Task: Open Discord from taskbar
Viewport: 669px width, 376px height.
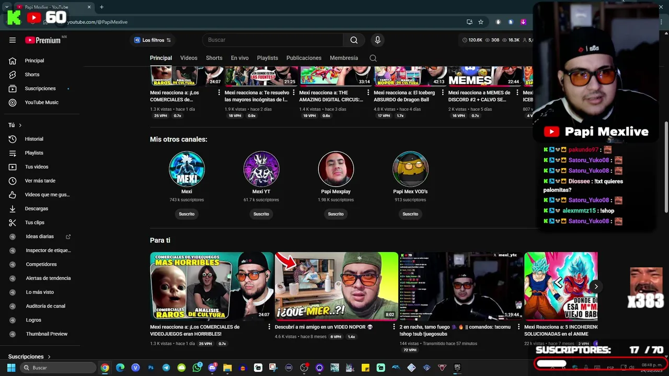Action: pyautogui.click(x=212, y=368)
